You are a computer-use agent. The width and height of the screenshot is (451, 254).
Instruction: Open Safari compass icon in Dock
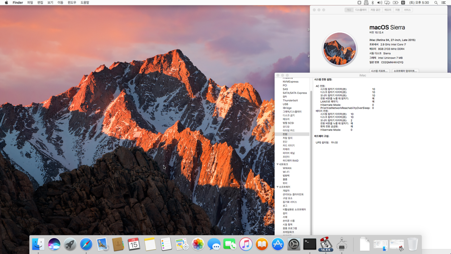(86, 244)
